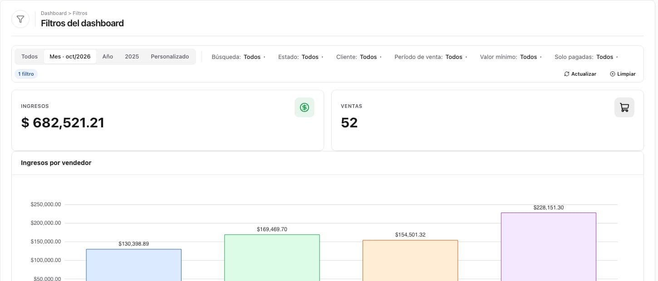Open the Período de venta dropdown
This screenshot has height=281, width=658.
431,57
